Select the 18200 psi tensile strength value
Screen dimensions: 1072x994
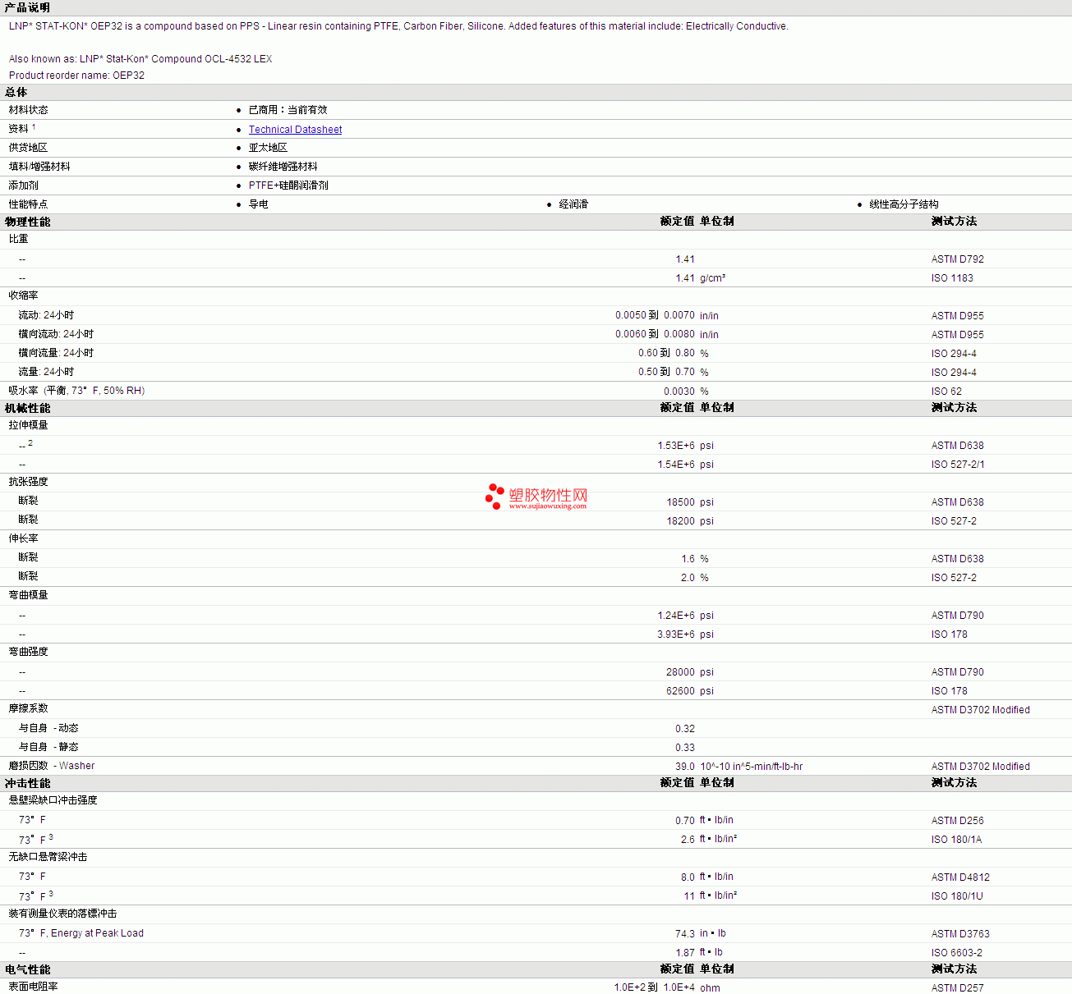pyautogui.click(x=680, y=521)
